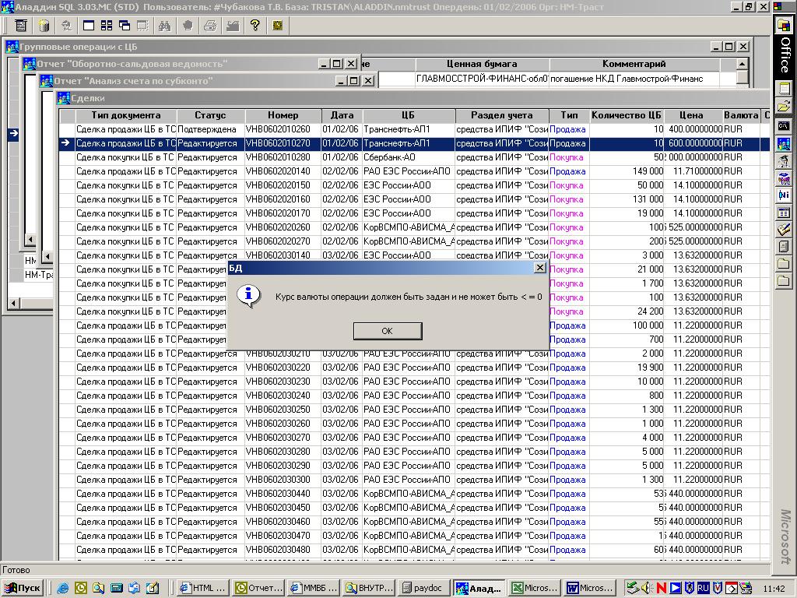Screen dimensions: 797x598
Task: Click the Количество ЦБ column header
Action: click(x=627, y=115)
